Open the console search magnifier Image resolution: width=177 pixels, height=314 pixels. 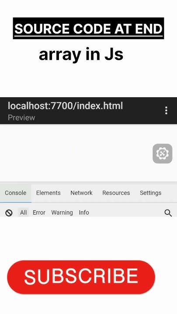[168, 213]
